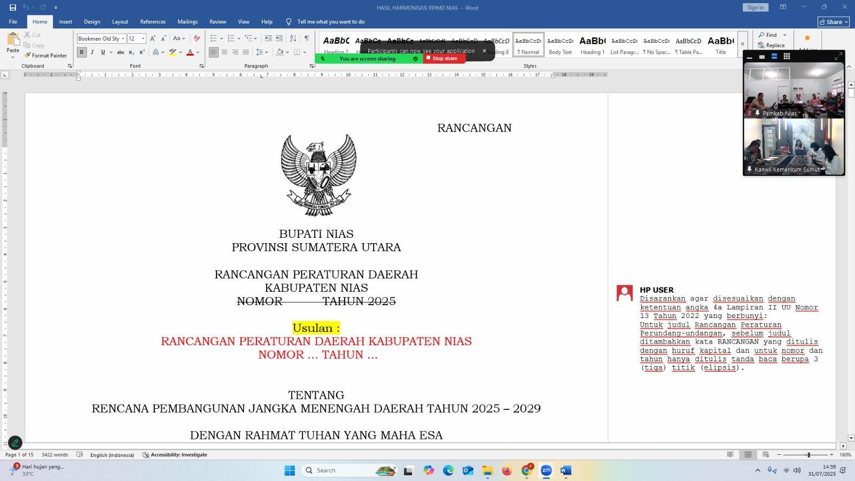Screen dimensions: 855x481
Task: Toggle Bold formatting
Action: 82,52
